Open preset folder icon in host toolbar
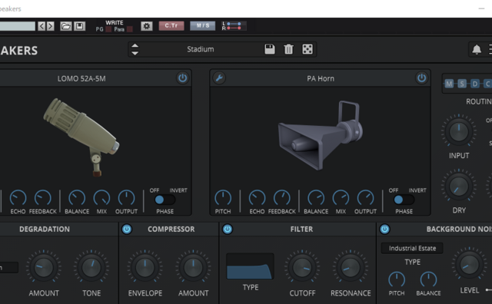 [66, 26]
